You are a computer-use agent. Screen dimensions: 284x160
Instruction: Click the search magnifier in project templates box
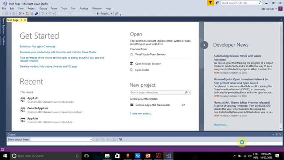pyautogui.click(x=186, y=92)
